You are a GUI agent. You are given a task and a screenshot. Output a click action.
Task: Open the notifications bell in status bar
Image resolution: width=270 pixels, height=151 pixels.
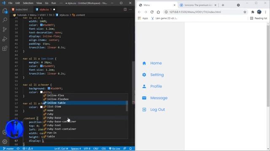click(x=130, y=148)
